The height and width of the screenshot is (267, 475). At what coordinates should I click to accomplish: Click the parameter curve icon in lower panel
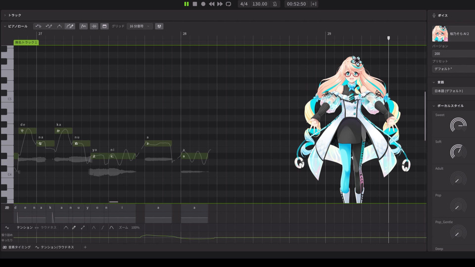(x=7, y=227)
